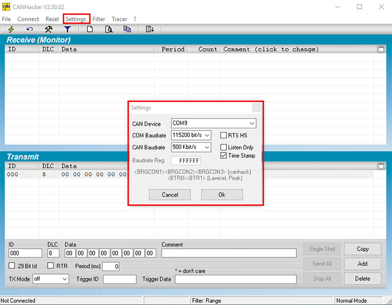Enable the Listen Only checkbox

pos(224,147)
